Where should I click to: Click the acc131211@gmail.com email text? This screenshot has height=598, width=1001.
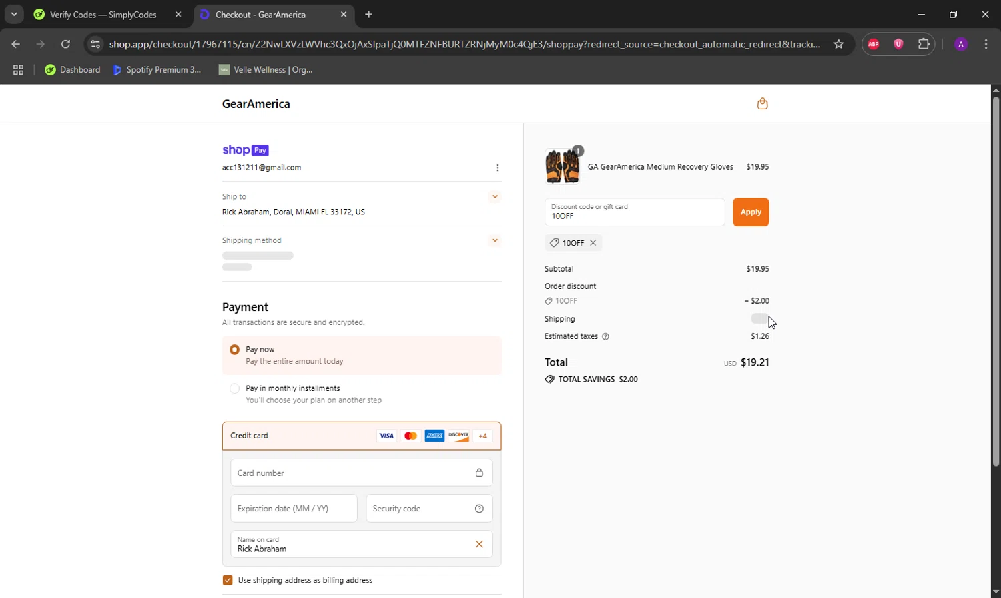pos(262,168)
